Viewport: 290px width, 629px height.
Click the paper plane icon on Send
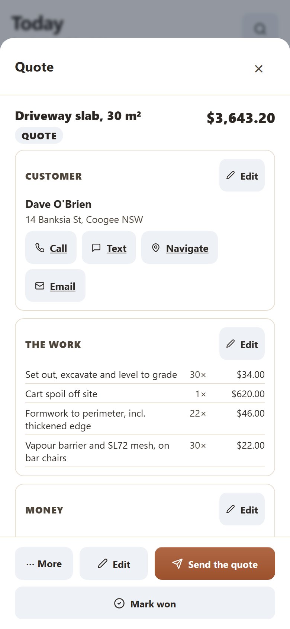tap(177, 564)
